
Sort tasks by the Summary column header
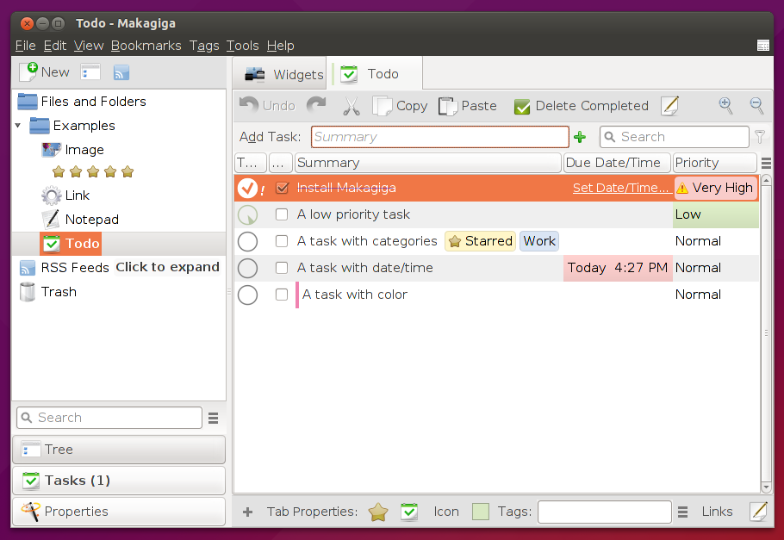(428, 163)
